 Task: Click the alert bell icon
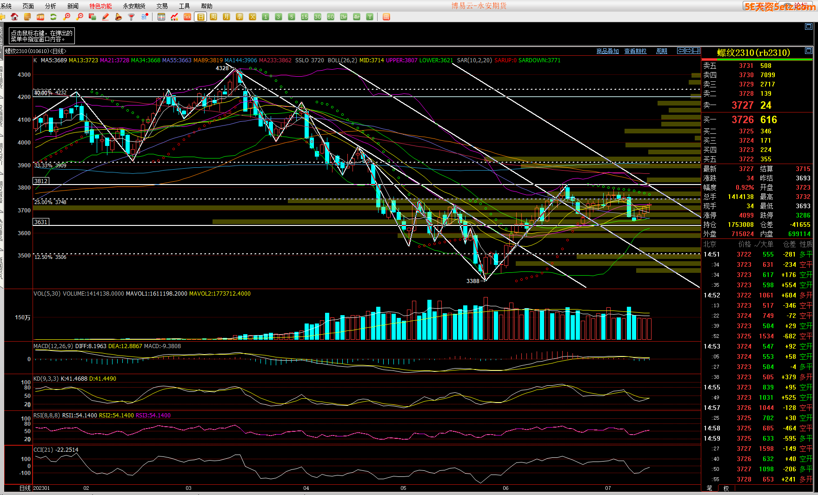(x=119, y=17)
